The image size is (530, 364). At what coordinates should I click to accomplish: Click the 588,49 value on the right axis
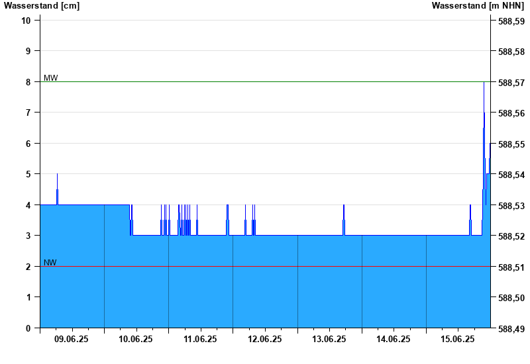coord(511,328)
